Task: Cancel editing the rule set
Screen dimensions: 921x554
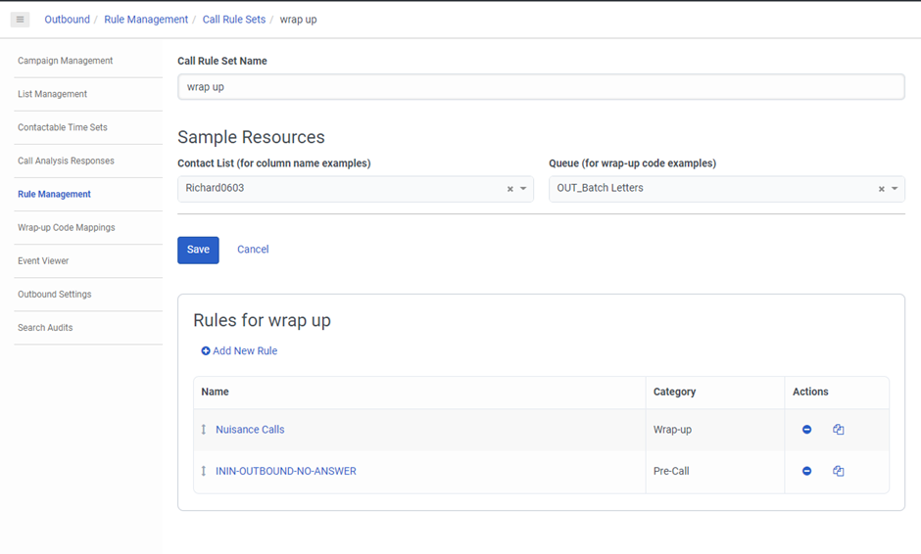Action: pos(253,250)
